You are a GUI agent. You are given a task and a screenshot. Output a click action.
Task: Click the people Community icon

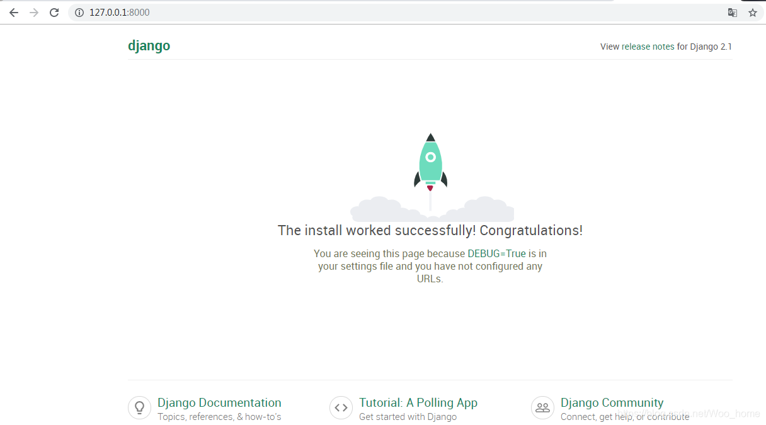coord(542,407)
